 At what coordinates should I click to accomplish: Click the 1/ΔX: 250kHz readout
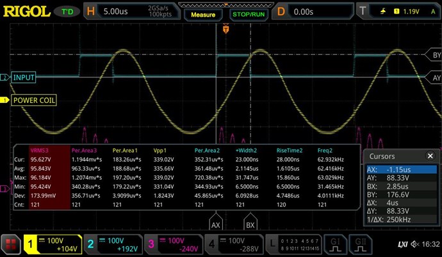[x=402, y=220]
